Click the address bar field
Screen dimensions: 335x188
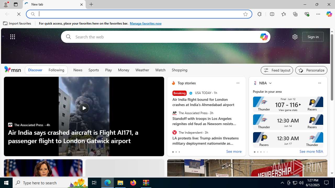pos(139,14)
